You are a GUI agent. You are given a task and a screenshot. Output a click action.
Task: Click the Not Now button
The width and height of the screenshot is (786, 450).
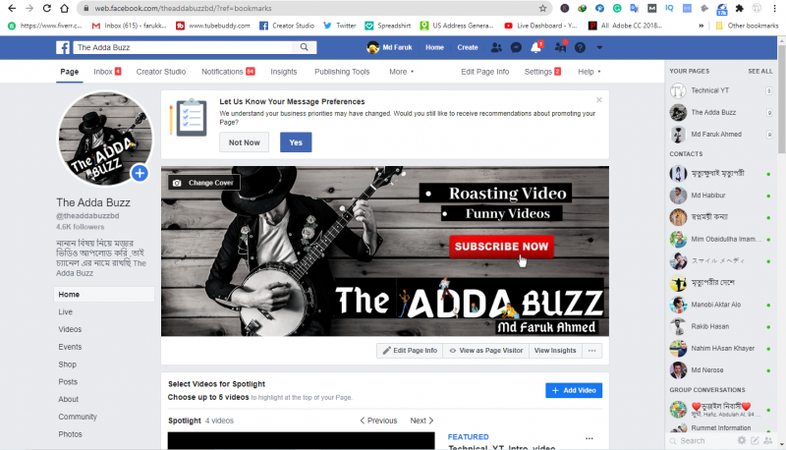(244, 142)
